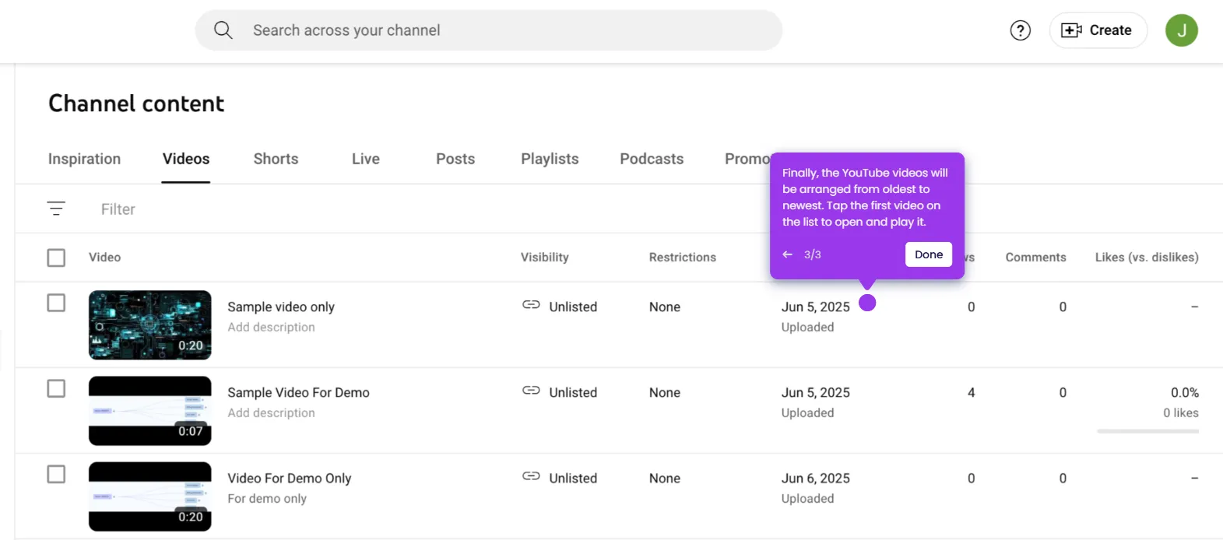Click the Comments column header
The image size is (1223, 540).
click(x=1035, y=257)
